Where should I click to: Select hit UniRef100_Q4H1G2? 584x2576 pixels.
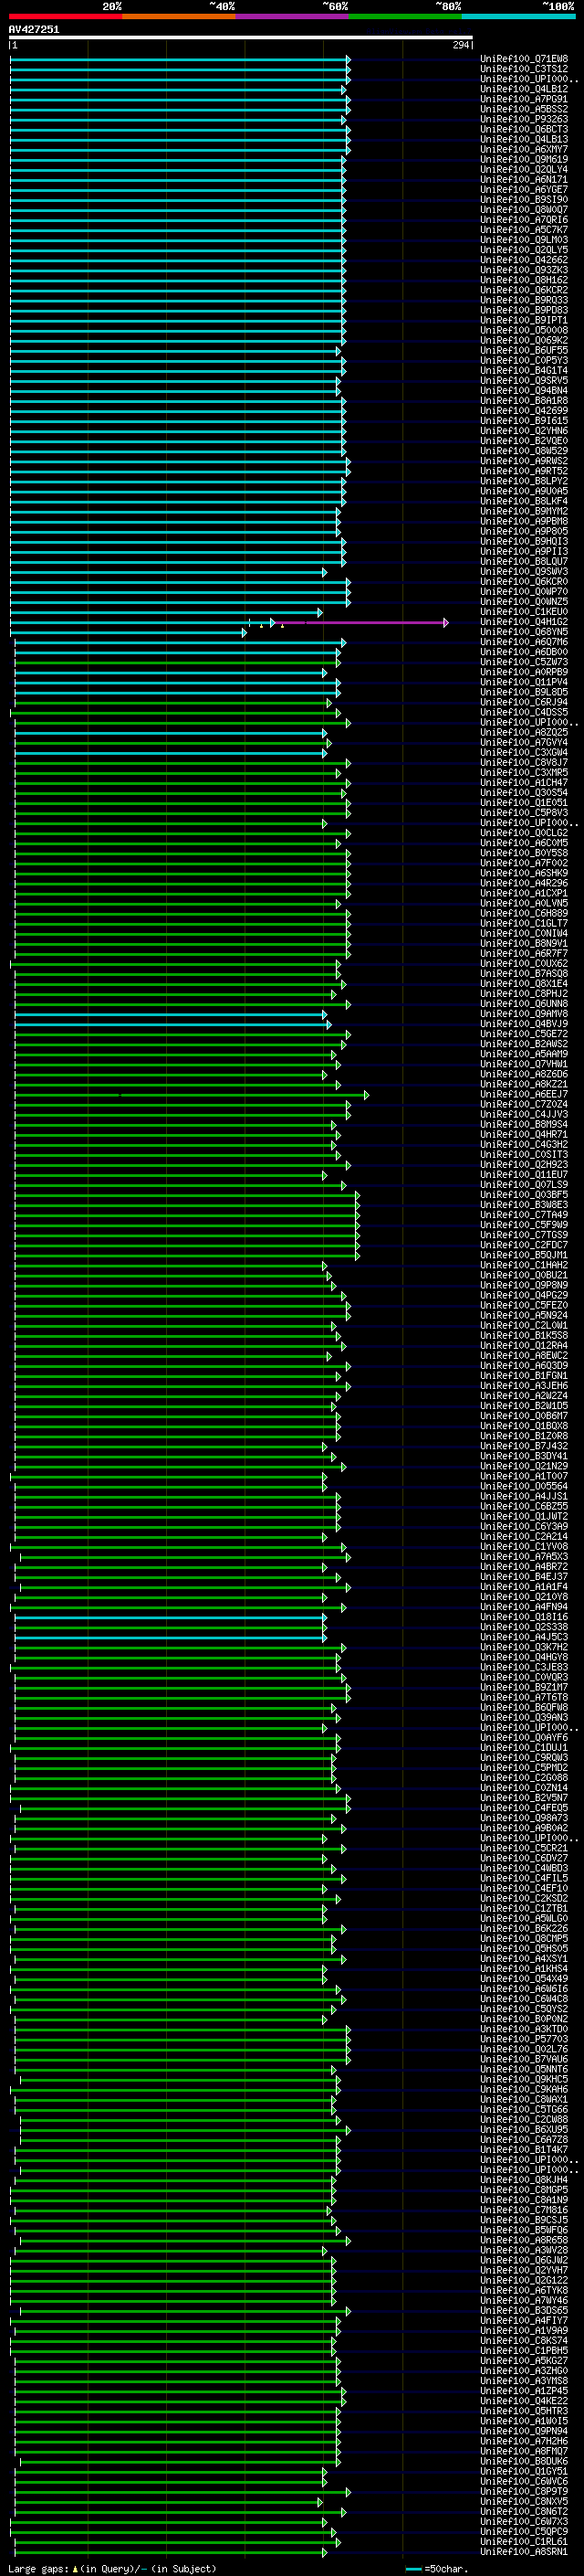pyautogui.click(x=524, y=622)
